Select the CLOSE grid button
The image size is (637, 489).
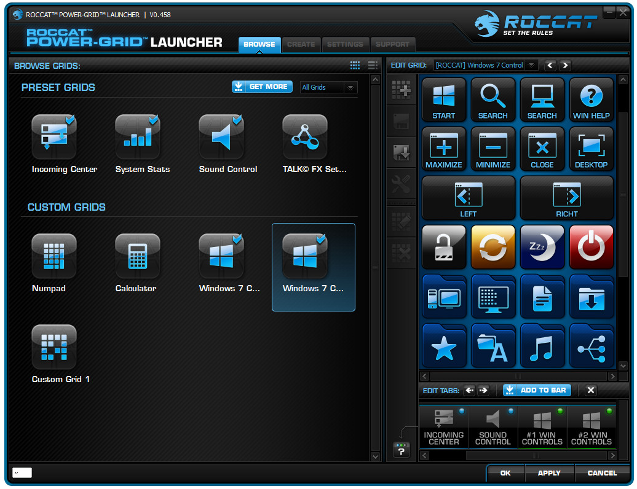click(x=542, y=149)
